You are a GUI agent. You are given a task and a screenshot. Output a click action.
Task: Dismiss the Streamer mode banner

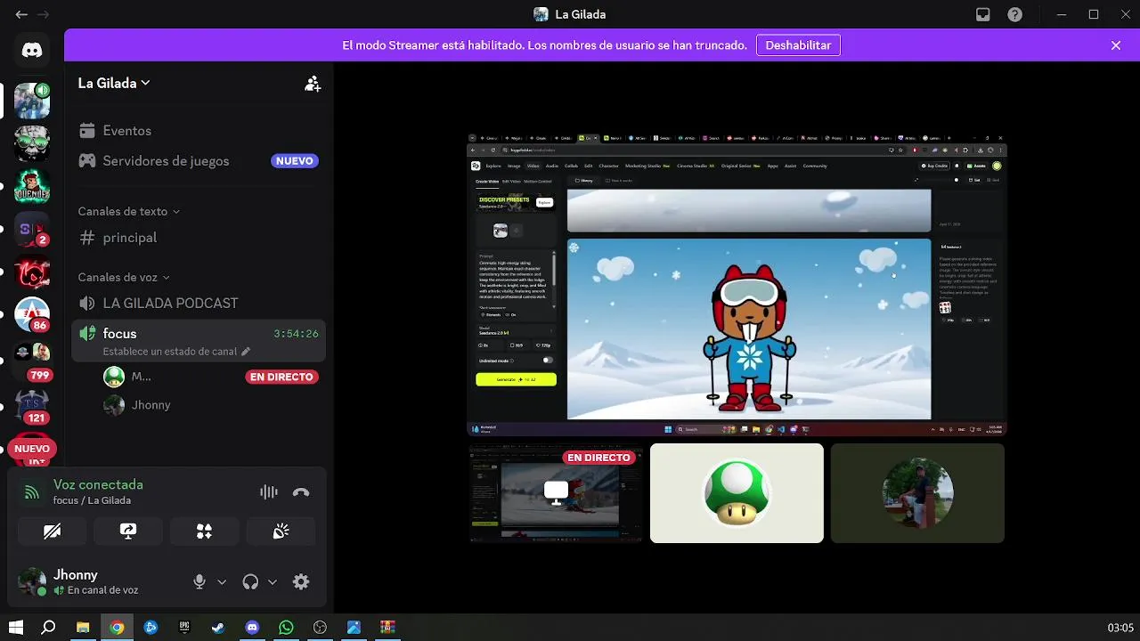(1116, 45)
